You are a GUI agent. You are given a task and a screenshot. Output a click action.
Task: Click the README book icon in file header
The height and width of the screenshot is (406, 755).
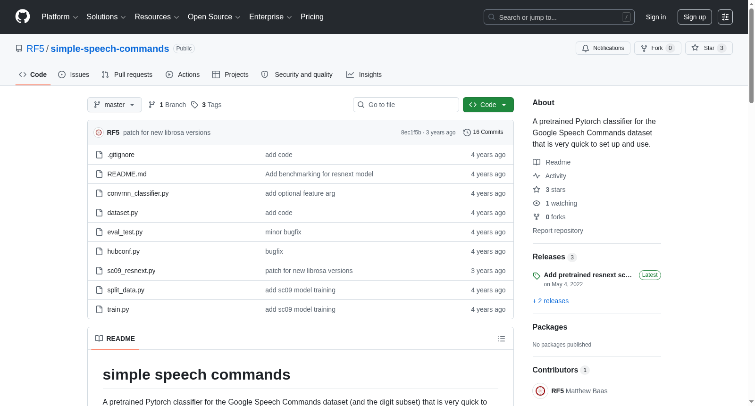(x=99, y=339)
